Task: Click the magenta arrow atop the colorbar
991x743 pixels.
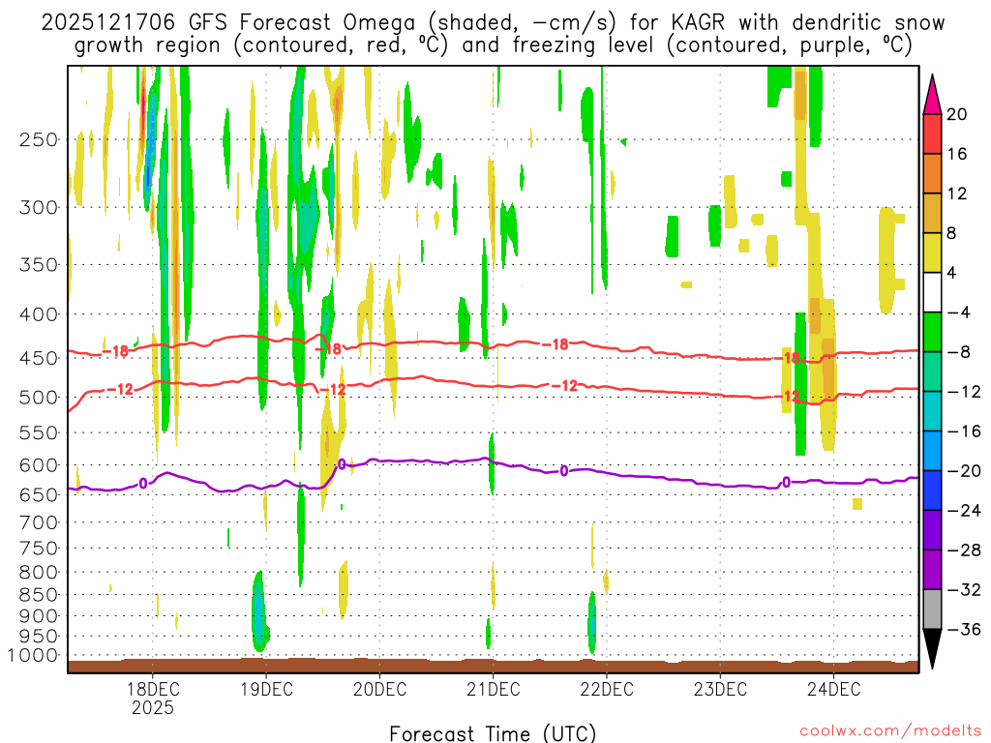Action: [x=932, y=95]
